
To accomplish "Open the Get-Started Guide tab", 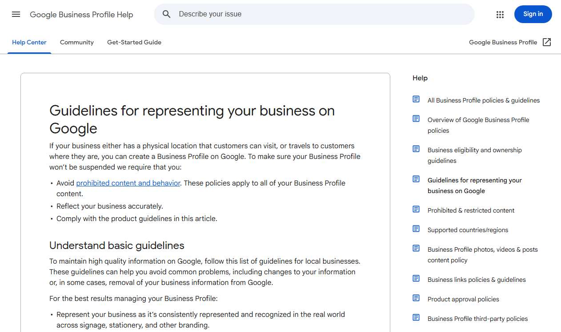I will [x=134, y=43].
